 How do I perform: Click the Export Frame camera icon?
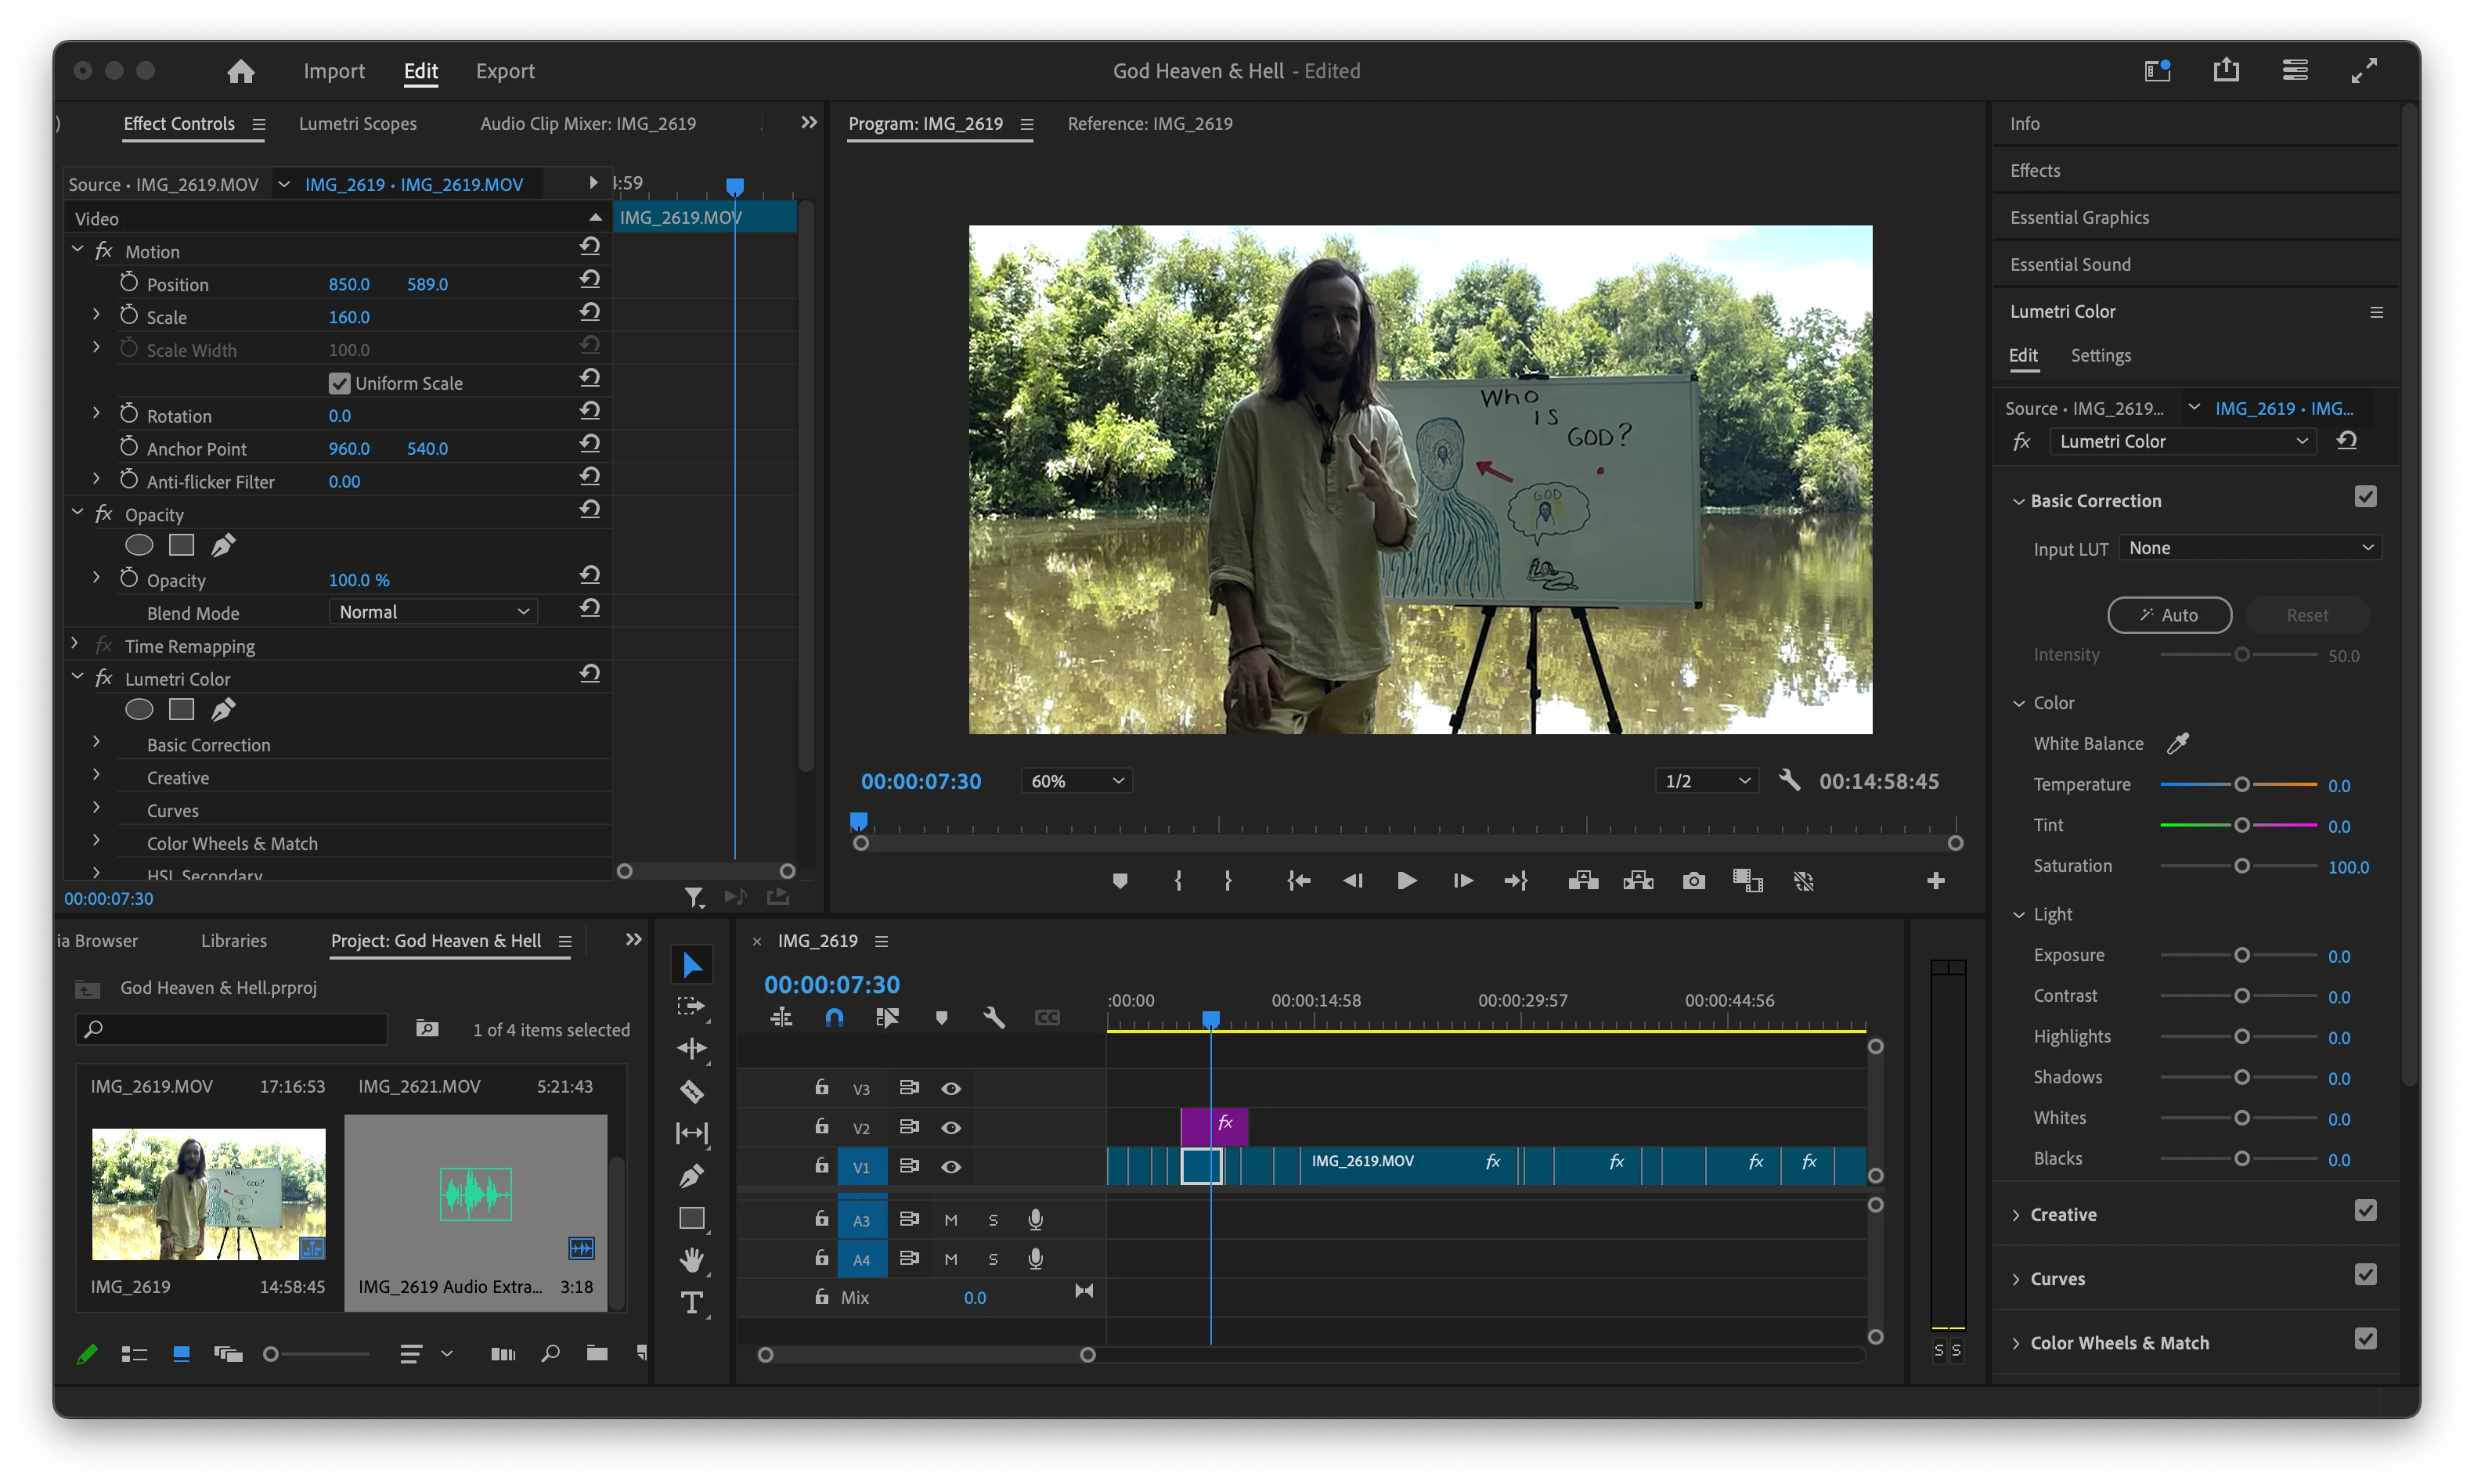(1693, 881)
